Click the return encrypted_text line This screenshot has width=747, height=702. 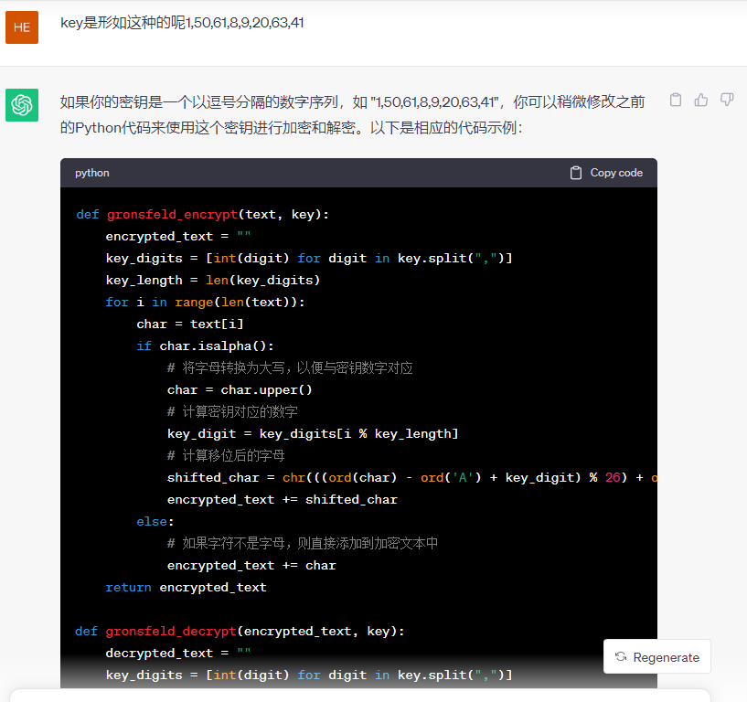(186, 587)
